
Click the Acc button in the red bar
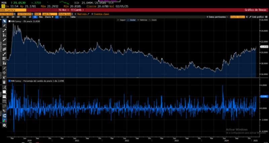click(x=65, y=10)
